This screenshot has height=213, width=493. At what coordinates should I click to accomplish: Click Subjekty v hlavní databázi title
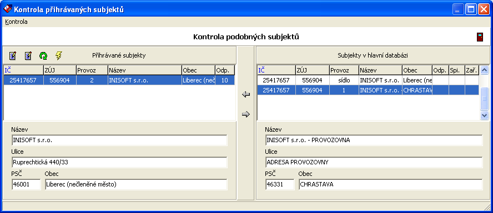click(x=373, y=56)
